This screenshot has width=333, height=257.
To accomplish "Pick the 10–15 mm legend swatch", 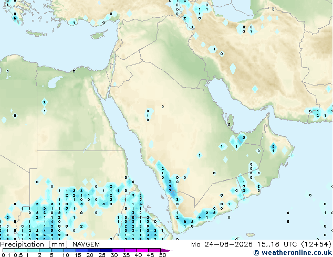I will click(69, 250).
